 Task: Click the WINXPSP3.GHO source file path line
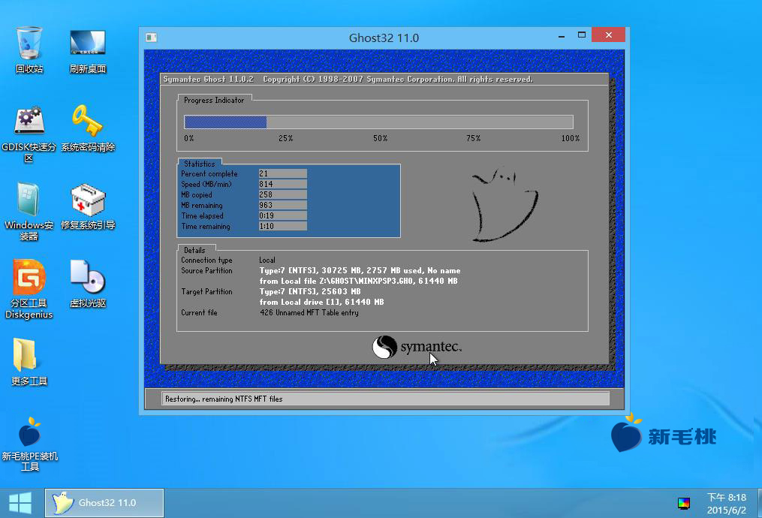point(358,282)
